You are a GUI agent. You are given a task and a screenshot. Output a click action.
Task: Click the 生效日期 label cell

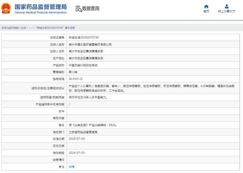click(34, 146)
